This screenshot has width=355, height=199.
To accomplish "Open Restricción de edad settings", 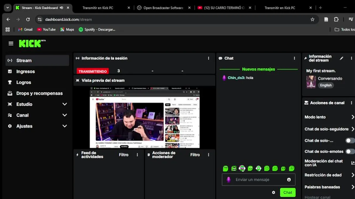I will [x=329, y=175].
